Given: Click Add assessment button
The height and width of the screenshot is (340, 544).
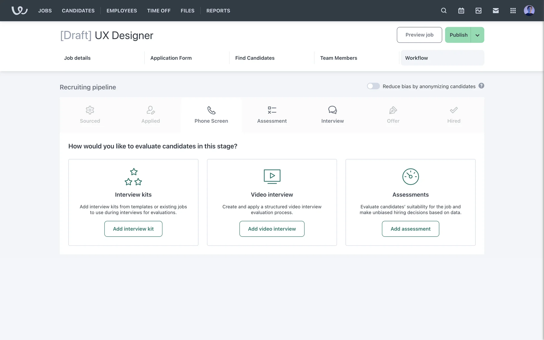Looking at the screenshot, I should click(410, 229).
